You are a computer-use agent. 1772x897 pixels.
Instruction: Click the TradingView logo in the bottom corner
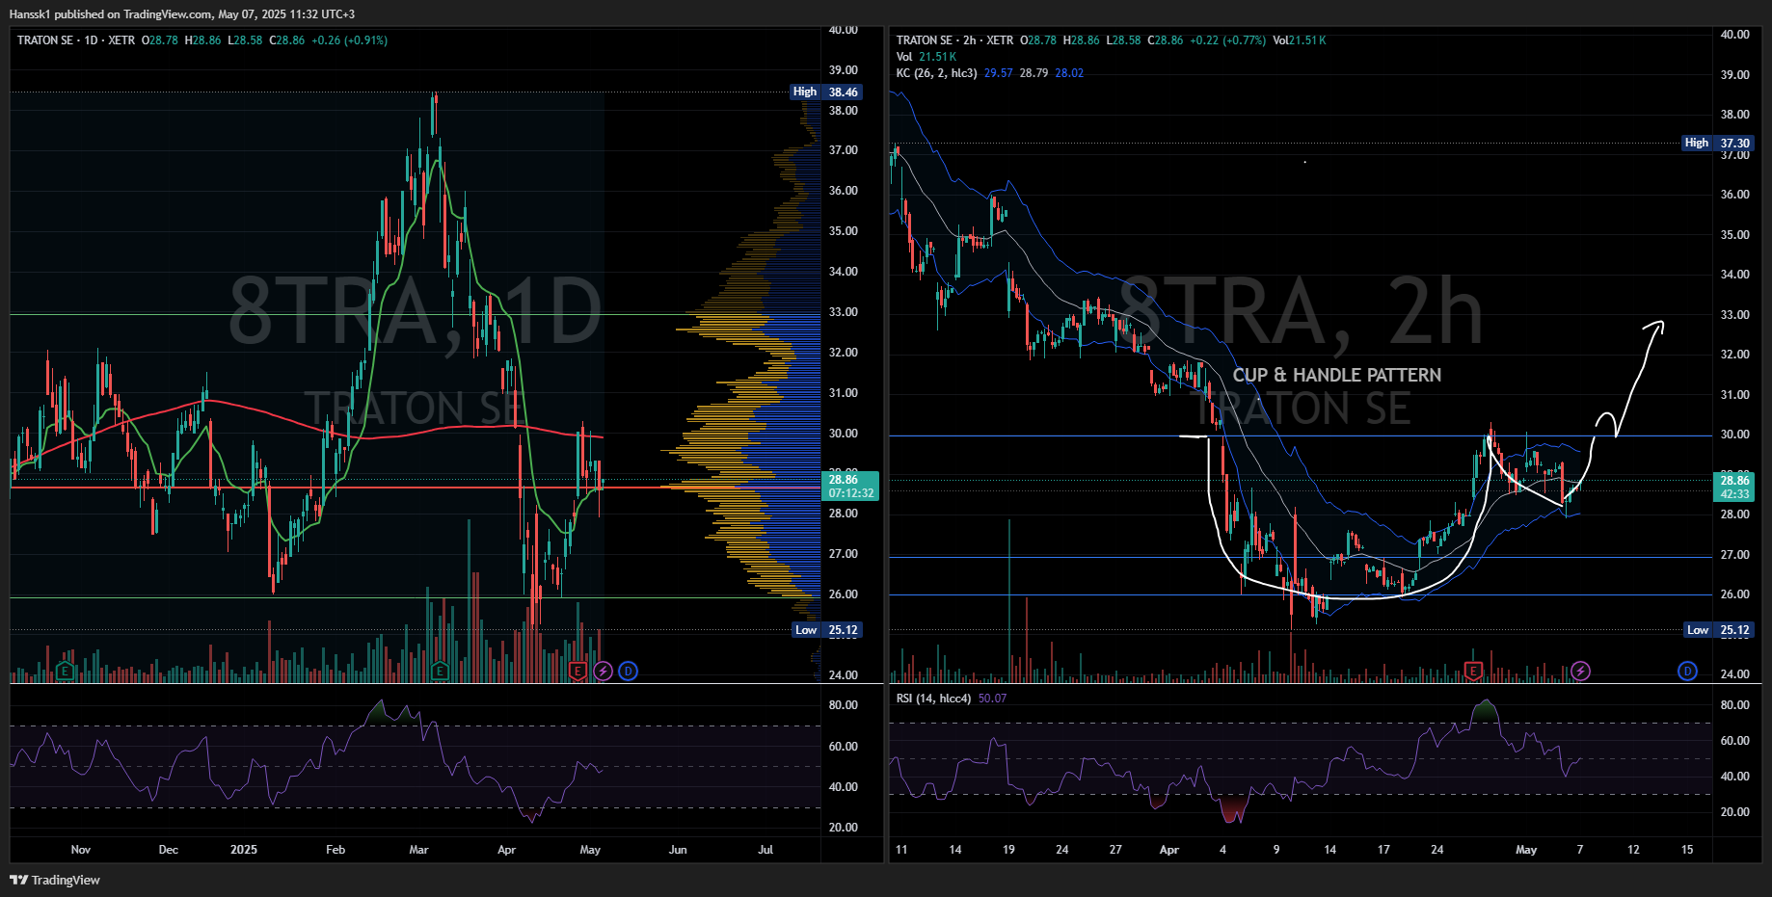[x=55, y=880]
